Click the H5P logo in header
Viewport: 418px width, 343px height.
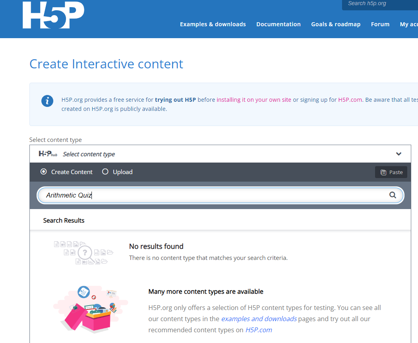[54, 15]
